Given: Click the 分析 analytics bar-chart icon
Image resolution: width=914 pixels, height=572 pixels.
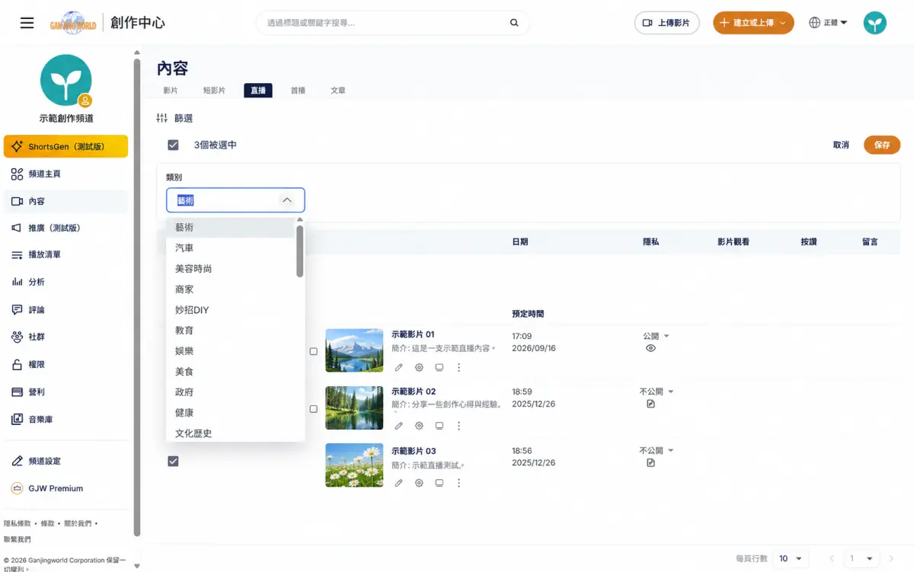Looking at the screenshot, I should pos(17,282).
